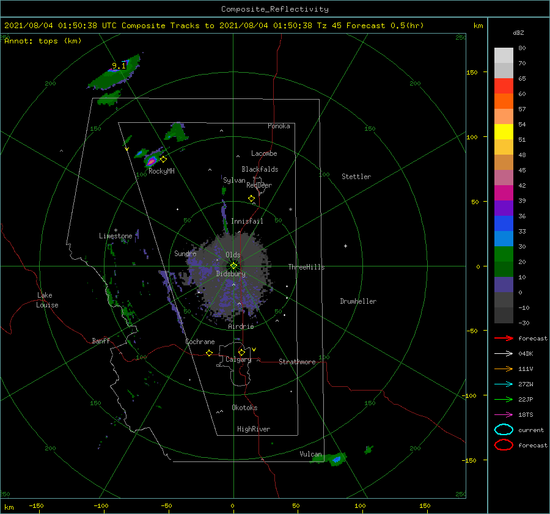Click the Lake Louise label

point(47,300)
